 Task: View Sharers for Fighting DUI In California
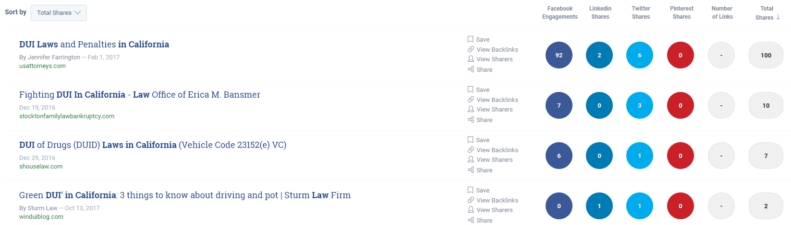pyautogui.click(x=490, y=110)
